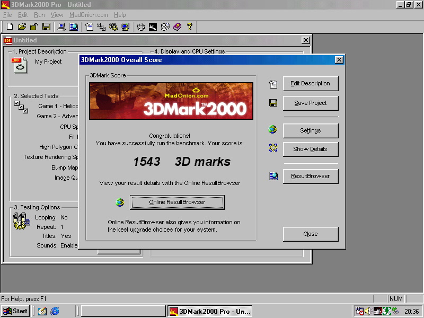Click the Selected Tests checkboxes icon
Screen dimensions: 424x318
coord(21,107)
